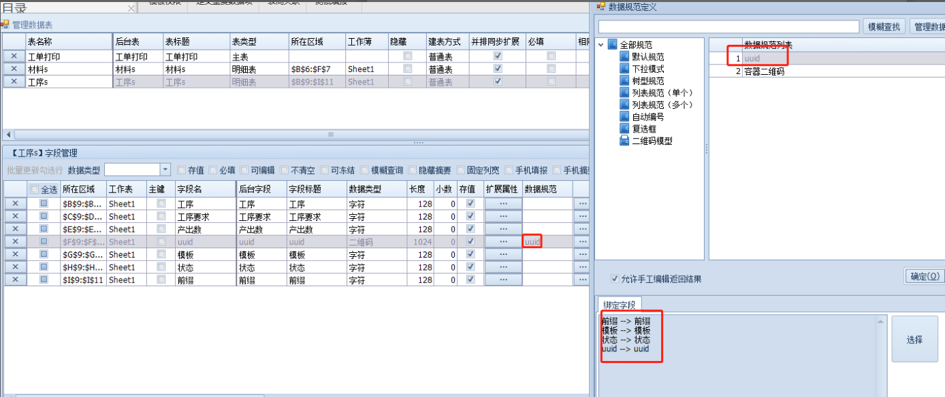
Task: Remove the 产出数 field using its X icon
Action: (x=14, y=229)
